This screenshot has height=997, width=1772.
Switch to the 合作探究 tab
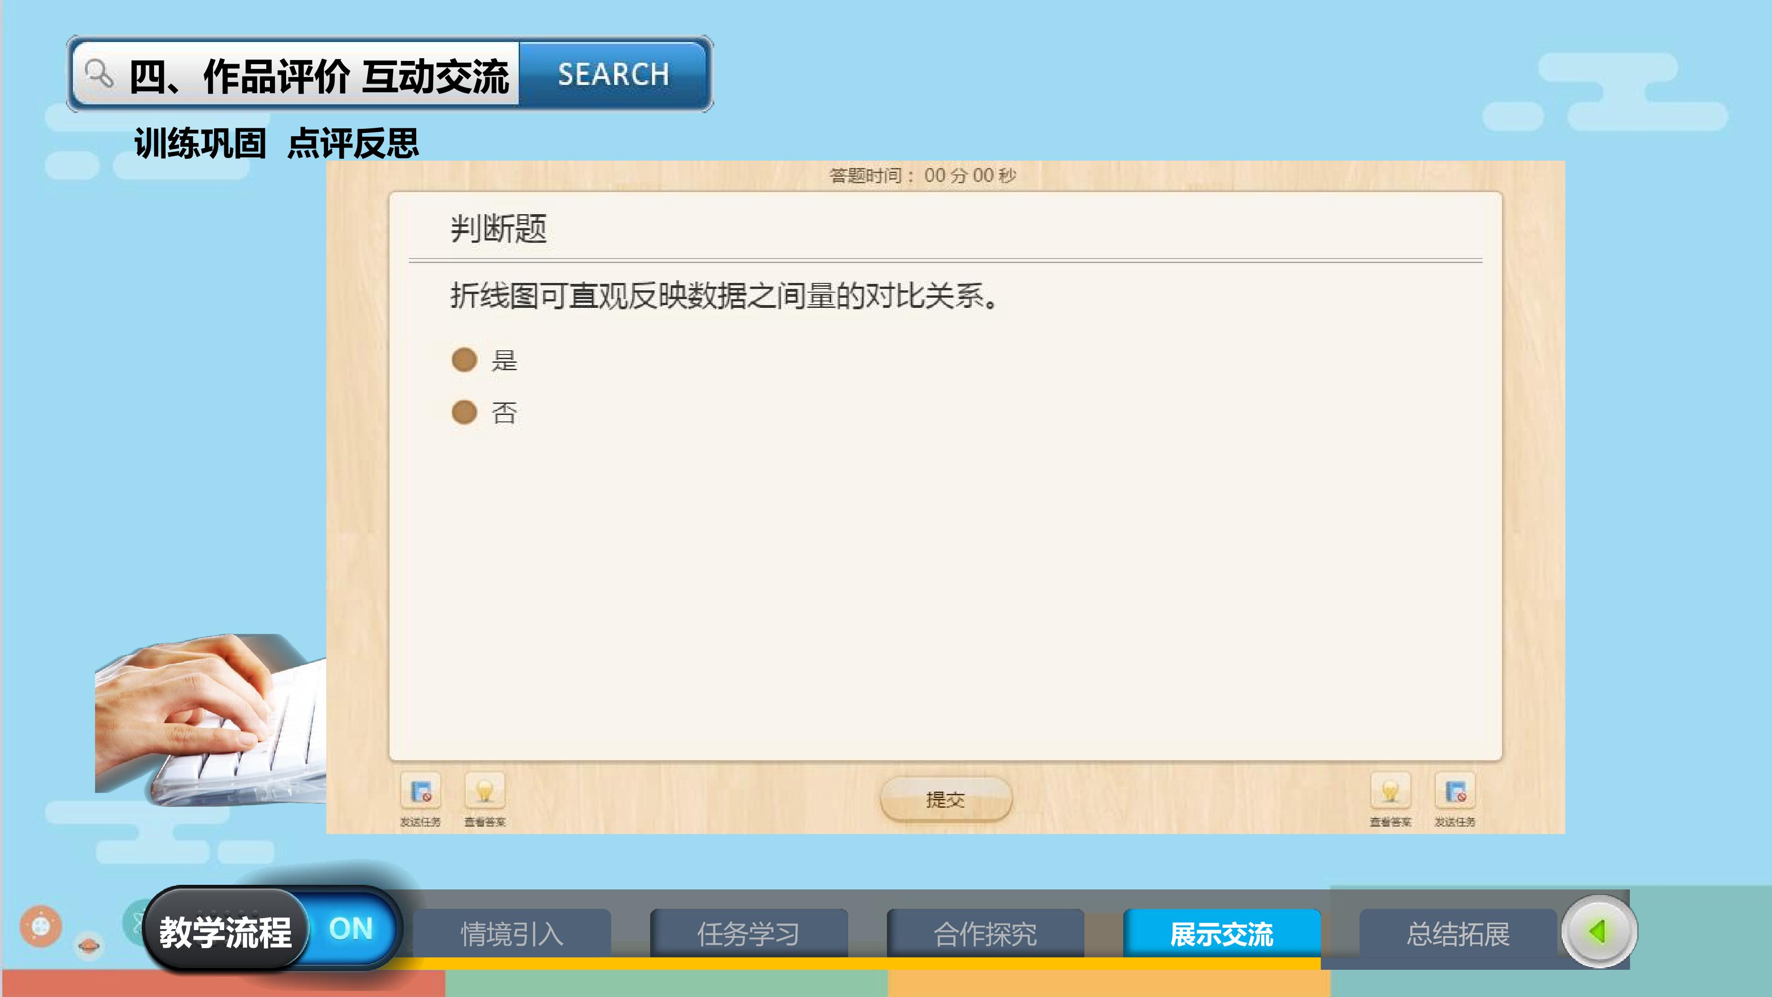tap(985, 934)
